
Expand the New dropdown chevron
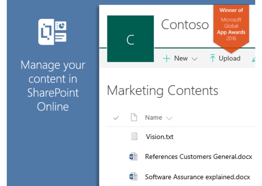tap(195, 59)
